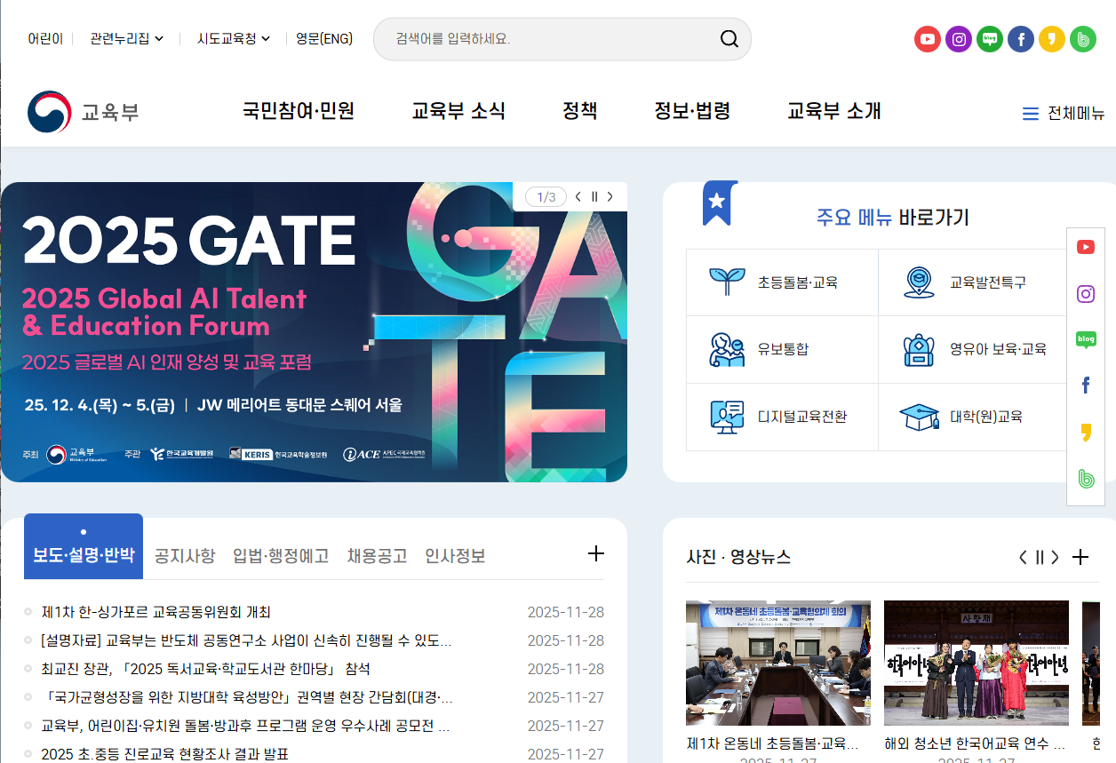Image resolution: width=1116 pixels, height=763 pixels.
Task: Pause the main banner slideshow
Action: point(594,197)
